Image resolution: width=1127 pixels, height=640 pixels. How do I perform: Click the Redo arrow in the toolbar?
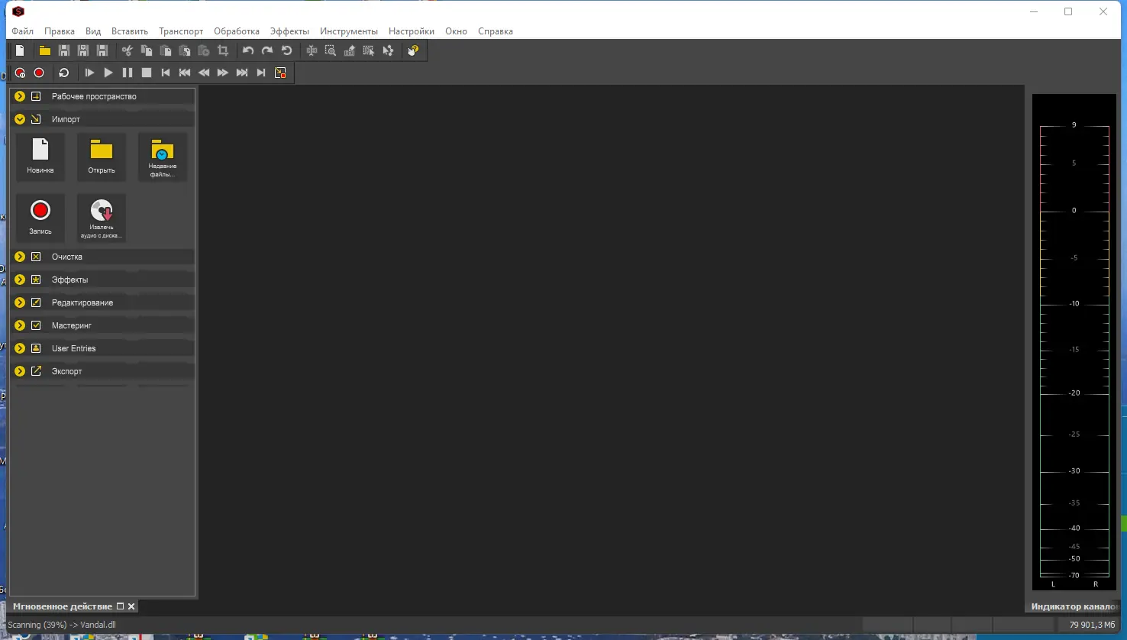(267, 50)
